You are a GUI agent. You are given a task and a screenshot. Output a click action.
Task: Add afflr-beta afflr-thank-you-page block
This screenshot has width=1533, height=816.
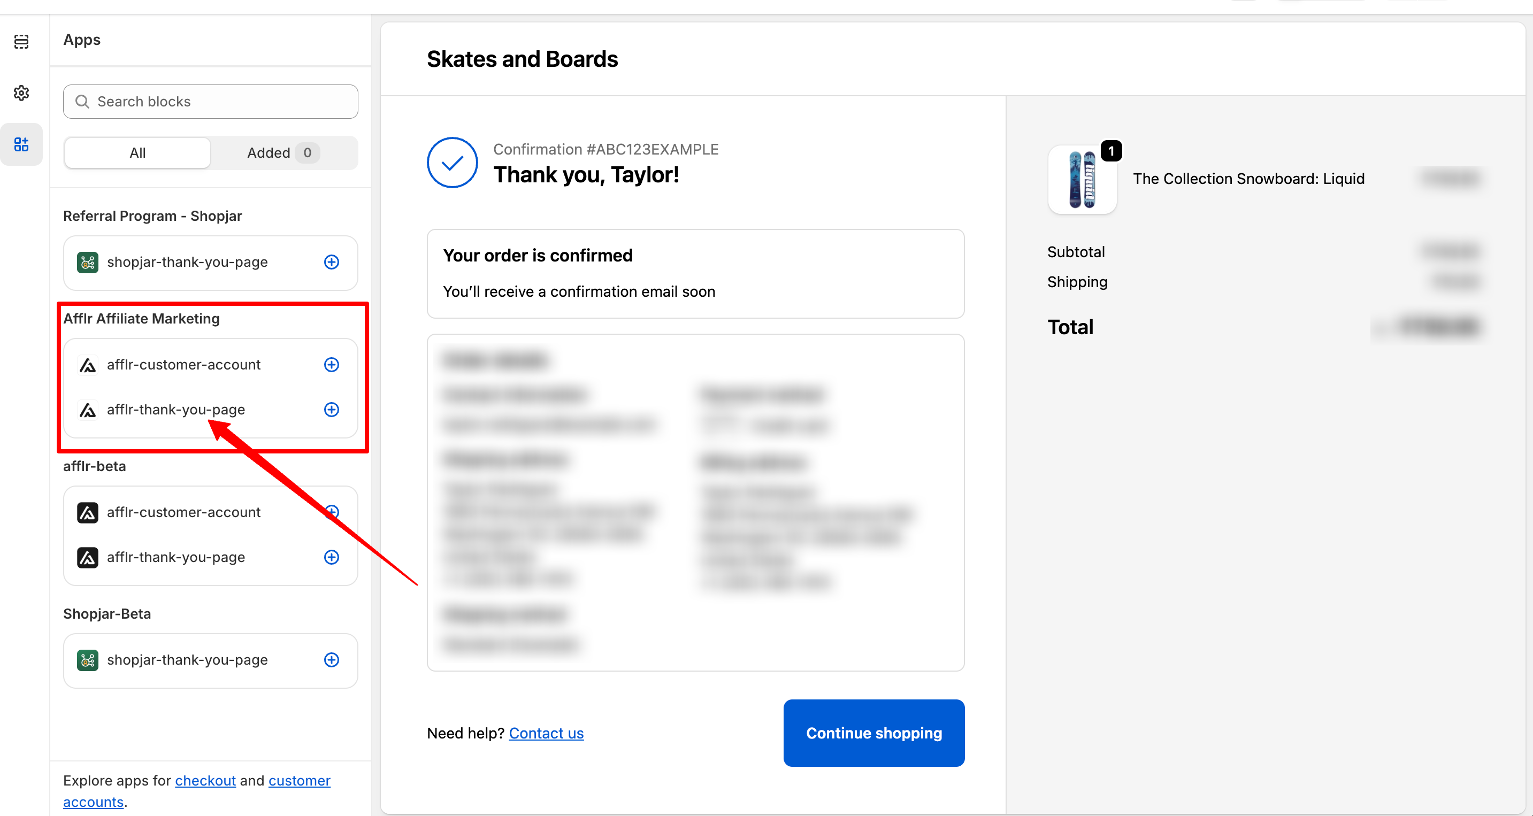click(x=332, y=557)
